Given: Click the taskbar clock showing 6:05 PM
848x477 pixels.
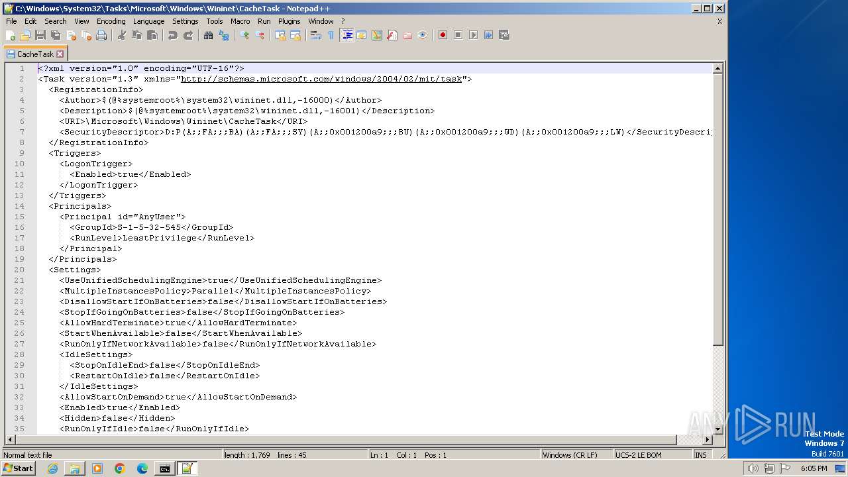Looking at the screenshot, I should (814, 468).
